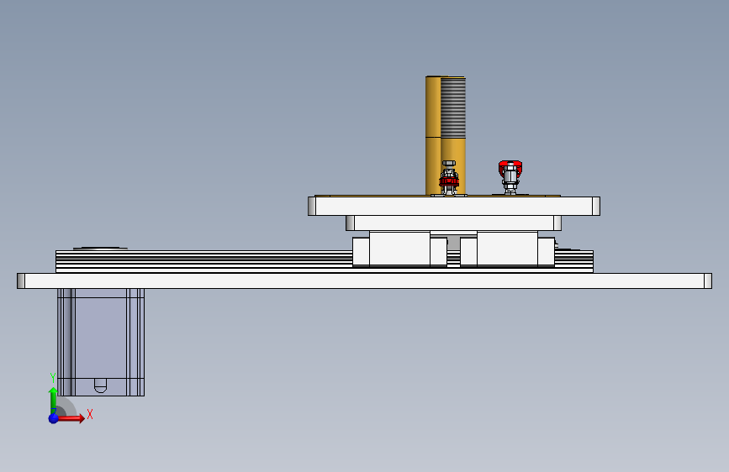Select the red fitting in front of the yellow cylinder
This screenshot has height=472, width=729.
pos(449,178)
